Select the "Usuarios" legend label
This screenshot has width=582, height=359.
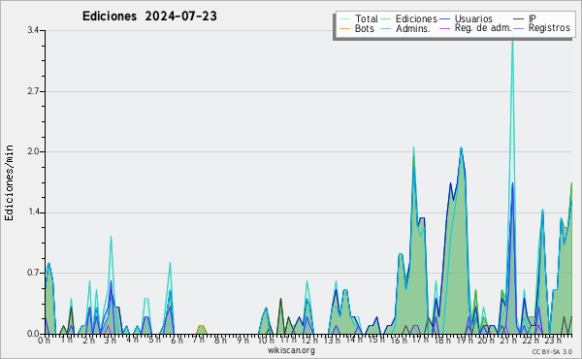pyautogui.click(x=473, y=18)
